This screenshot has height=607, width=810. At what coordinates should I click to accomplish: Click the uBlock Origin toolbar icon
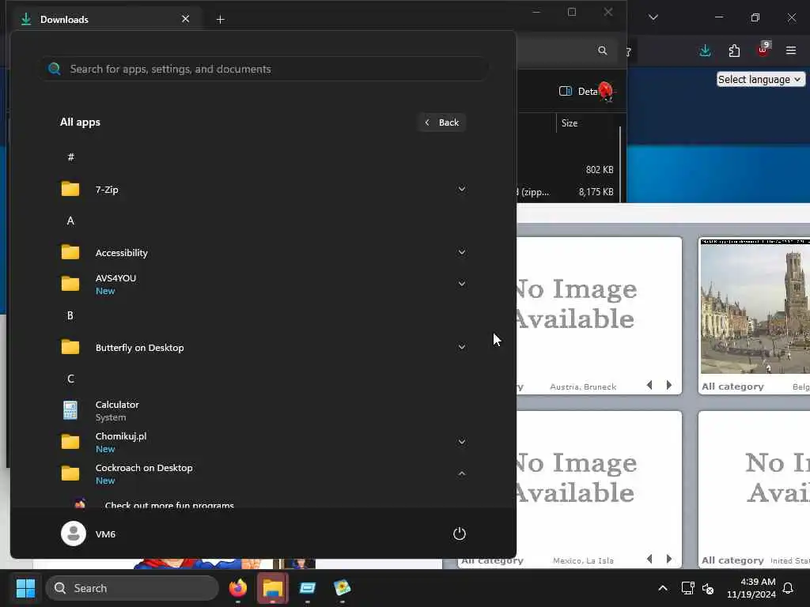[x=763, y=50]
